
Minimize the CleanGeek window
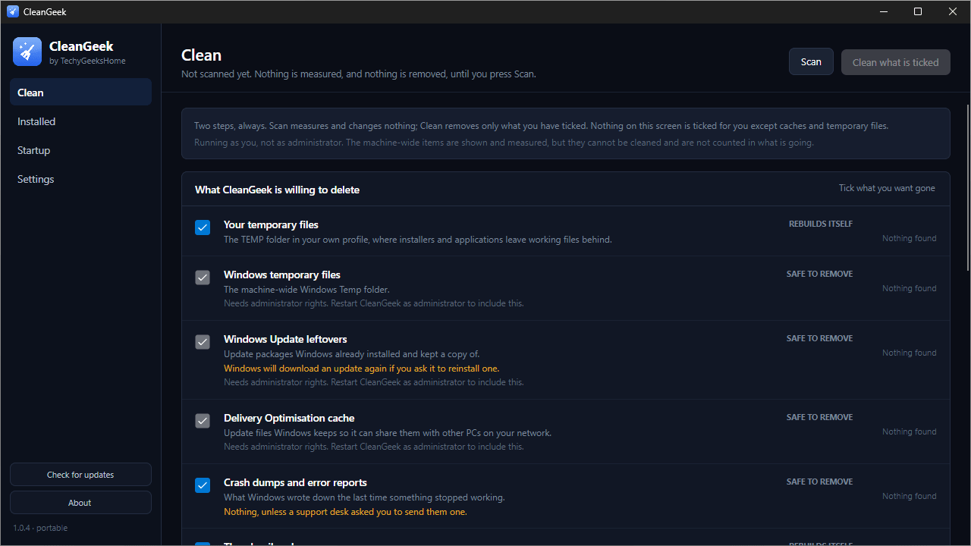pyautogui.click(x=884, y=11)
